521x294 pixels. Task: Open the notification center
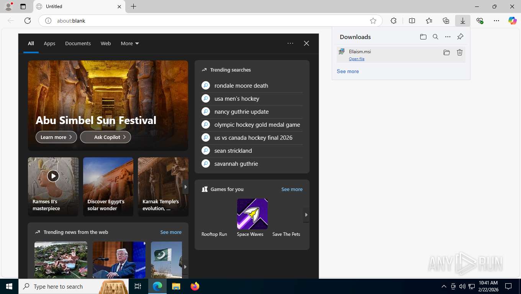pyautogui.click(x=508, y=286)
